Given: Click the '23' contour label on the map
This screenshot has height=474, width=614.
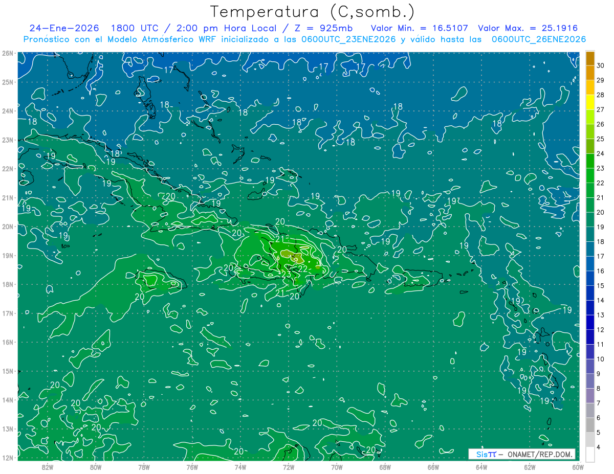Looking at the screenshot, I should 287,274.
